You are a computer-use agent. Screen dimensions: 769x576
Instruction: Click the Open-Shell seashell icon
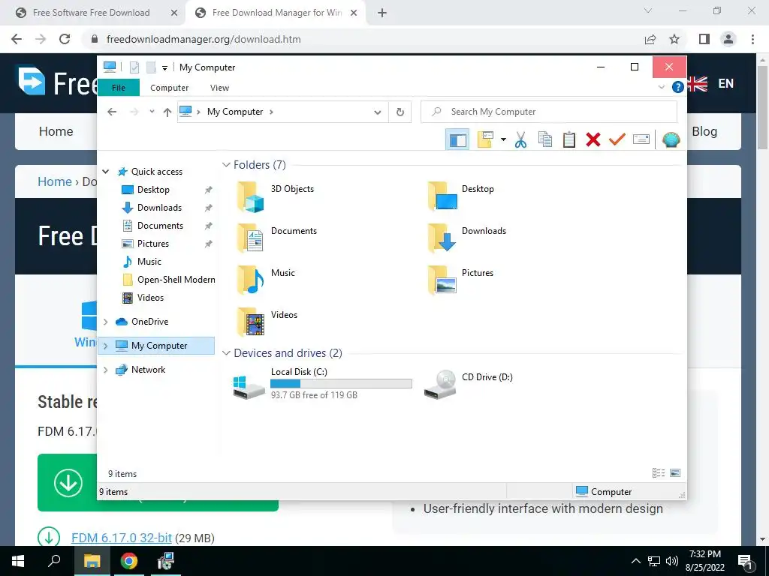click(x=671, y=139)
